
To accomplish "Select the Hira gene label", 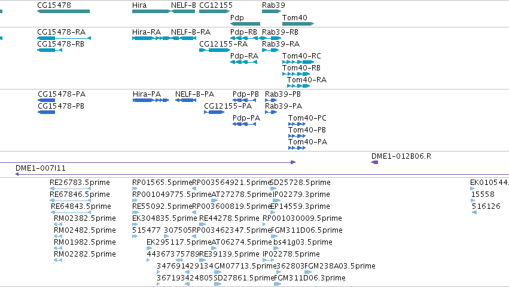I will (x=139, y=5).
